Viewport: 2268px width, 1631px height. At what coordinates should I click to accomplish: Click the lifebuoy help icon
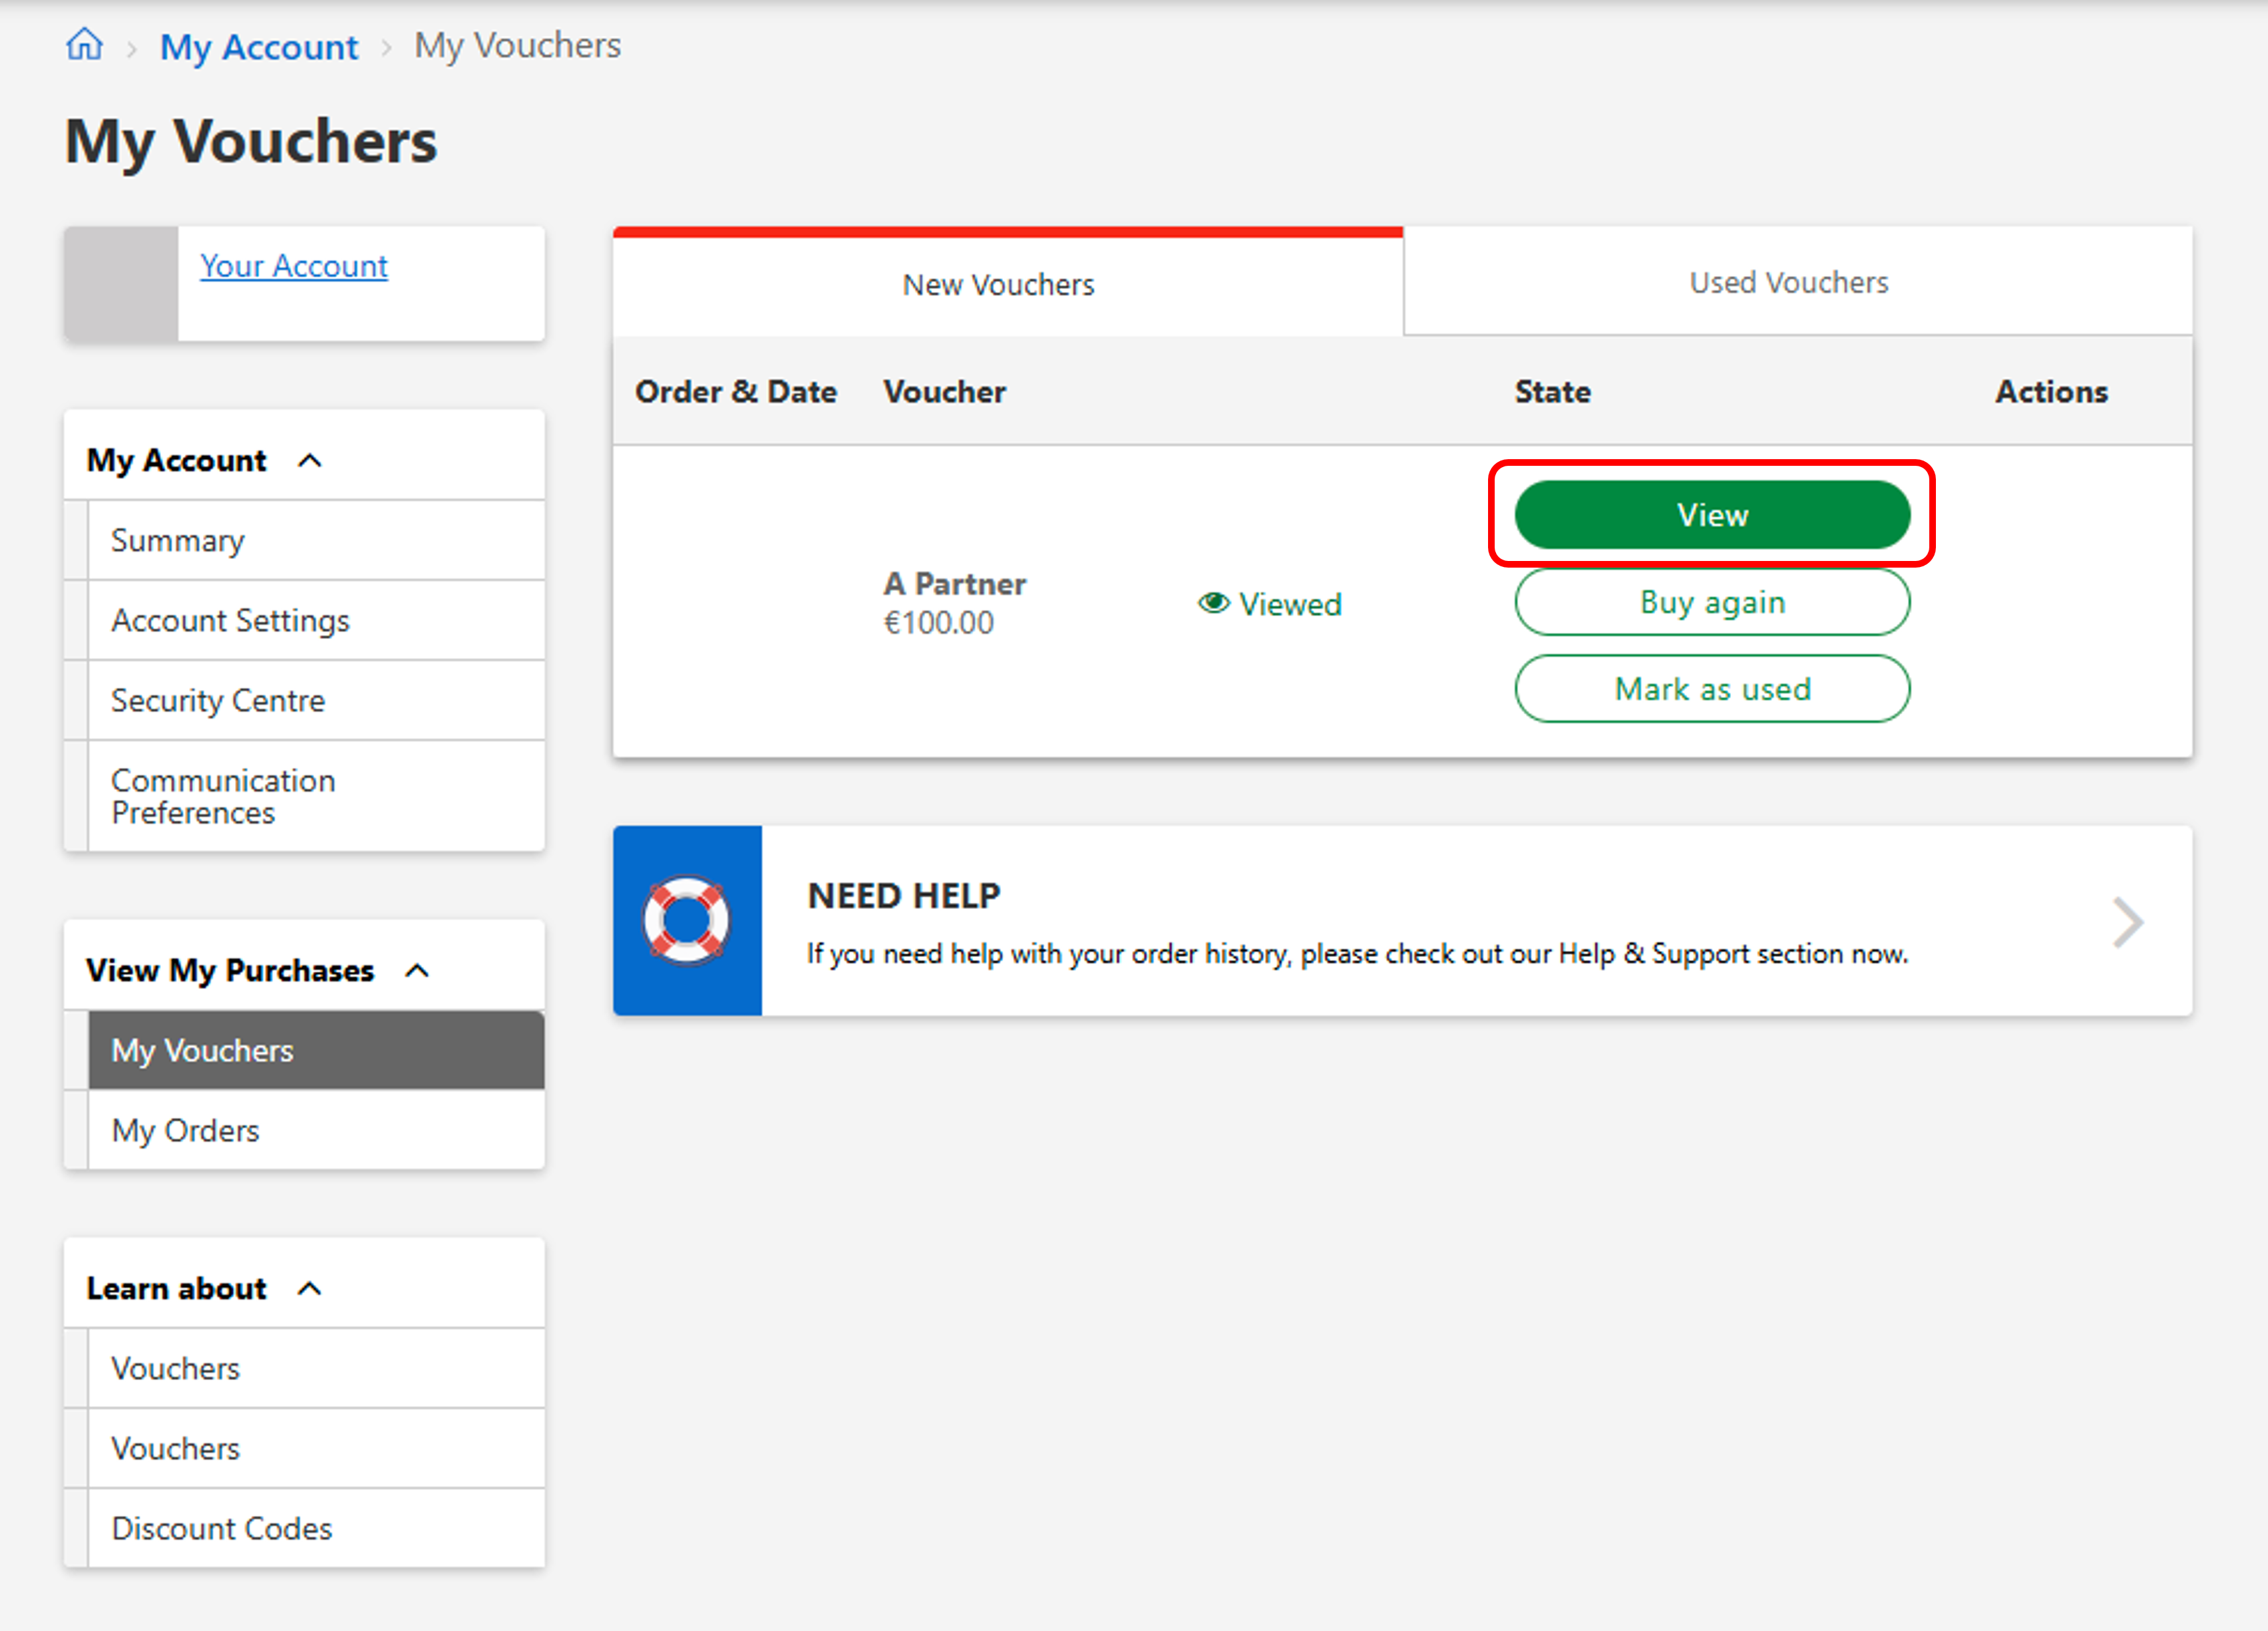687,920
